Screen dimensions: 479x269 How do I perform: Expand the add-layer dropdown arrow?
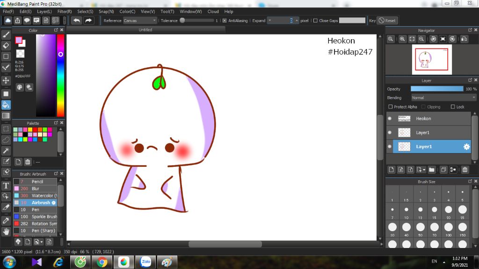(424, 170)
